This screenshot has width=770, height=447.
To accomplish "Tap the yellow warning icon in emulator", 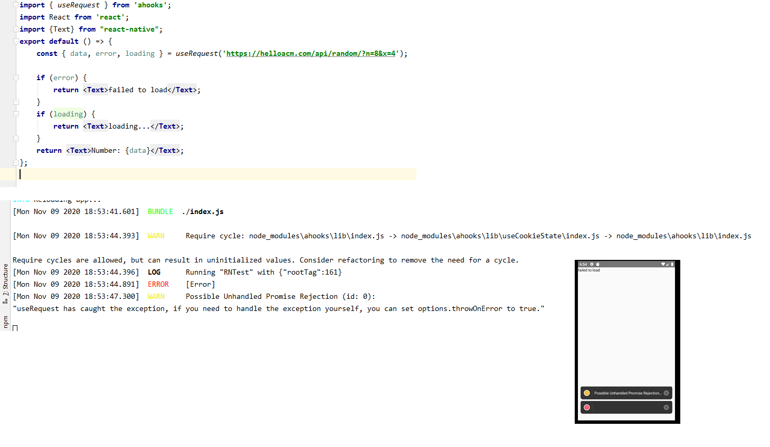I will coord(587,393).
